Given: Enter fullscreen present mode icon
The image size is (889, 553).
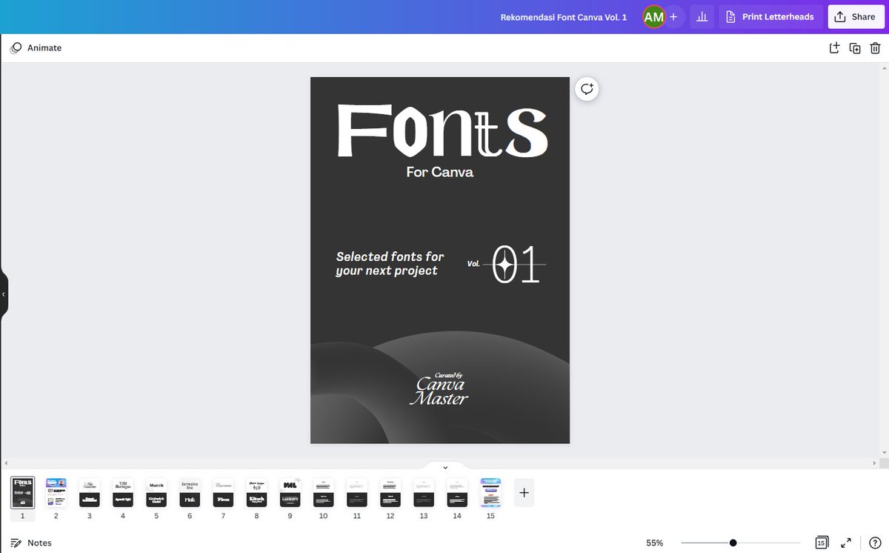Looking at the screenshot, I should (847, 543).
